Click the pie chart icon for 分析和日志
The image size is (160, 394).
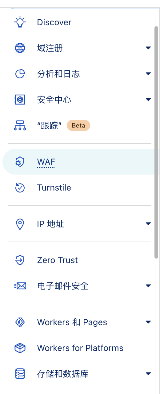[20, 74]
